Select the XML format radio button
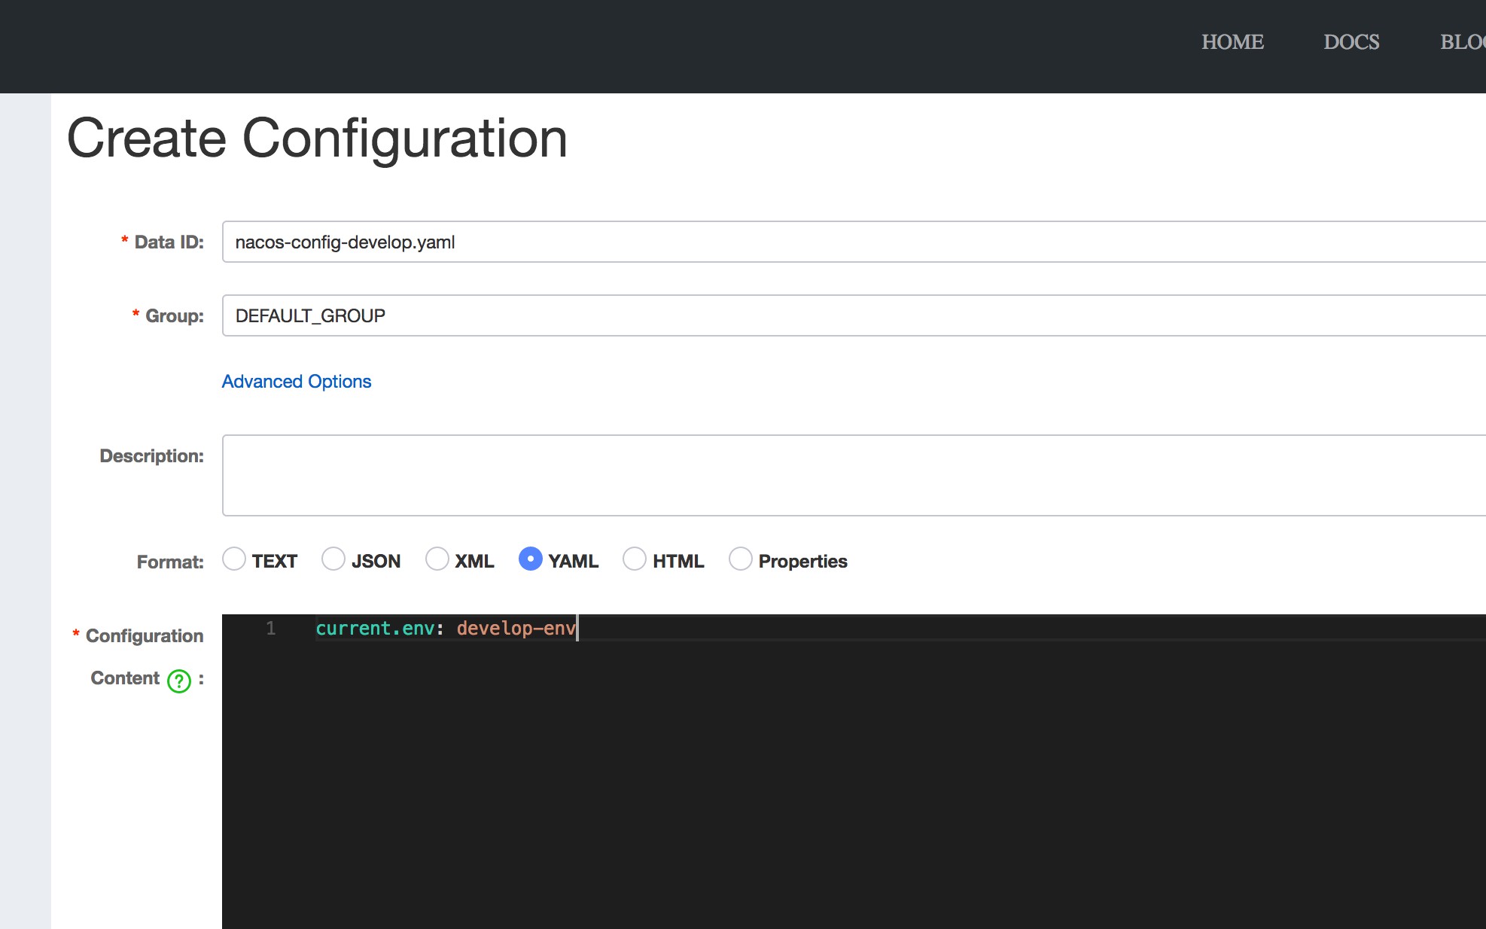The width and height of the screenshot is (1486, 929). click(x=437, y=559)
